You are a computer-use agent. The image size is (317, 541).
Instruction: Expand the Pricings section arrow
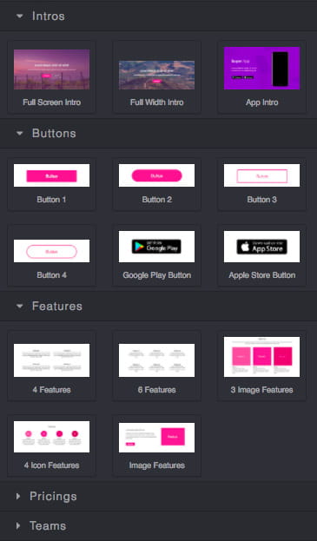coord(18,496)
